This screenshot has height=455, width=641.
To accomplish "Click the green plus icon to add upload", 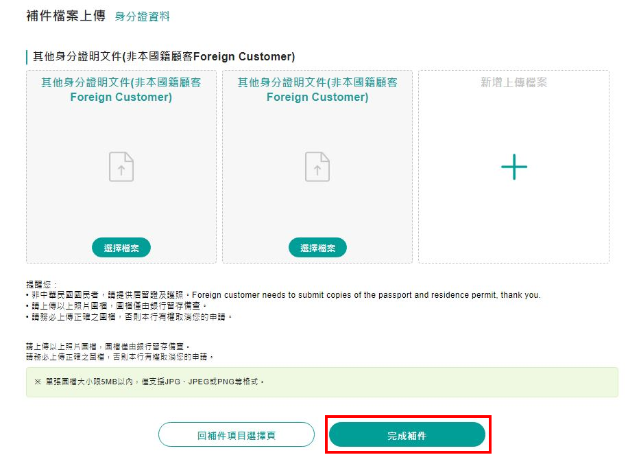I will pos(513,167).
